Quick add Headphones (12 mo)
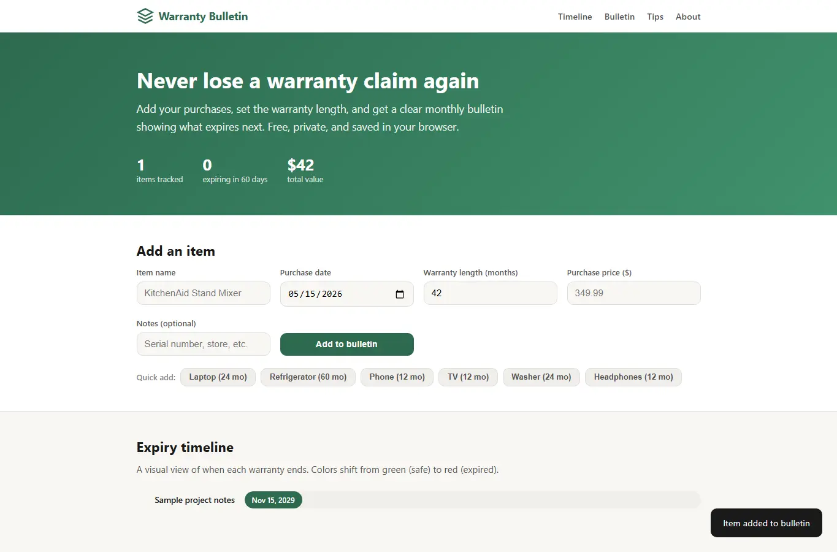The image size is (837, 552). (633, 377)
